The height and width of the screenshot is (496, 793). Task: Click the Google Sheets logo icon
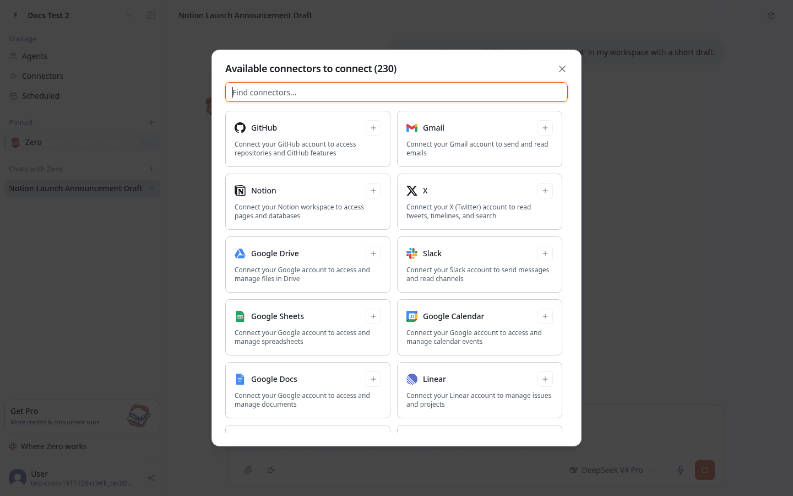tap(240, 316)
